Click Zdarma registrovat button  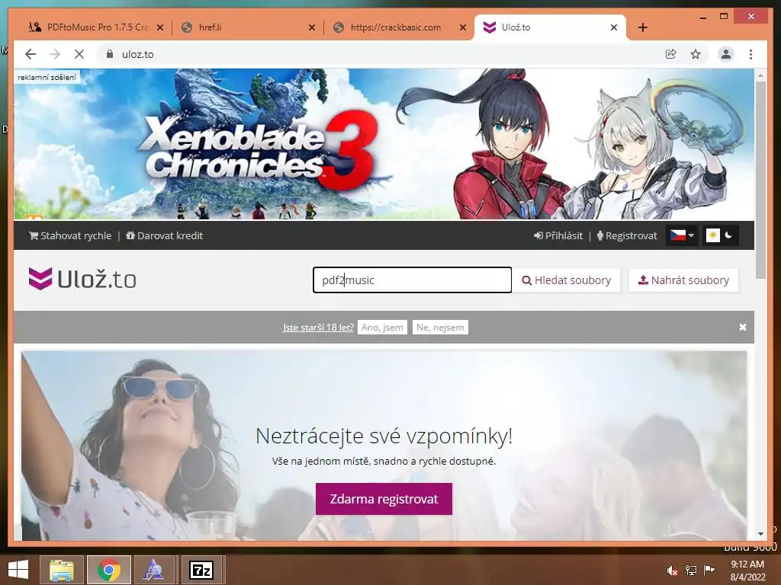pos(384,499)
